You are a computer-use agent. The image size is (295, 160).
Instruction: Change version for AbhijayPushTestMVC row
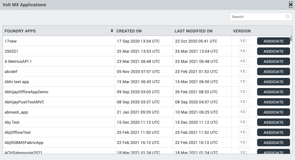244,102
